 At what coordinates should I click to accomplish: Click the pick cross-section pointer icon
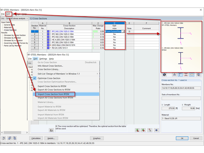150,130
